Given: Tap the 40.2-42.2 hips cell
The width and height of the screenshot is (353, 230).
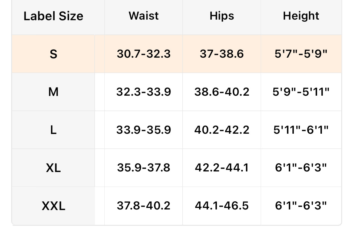Looking at the screenshot, I should [x=222, y=130].
